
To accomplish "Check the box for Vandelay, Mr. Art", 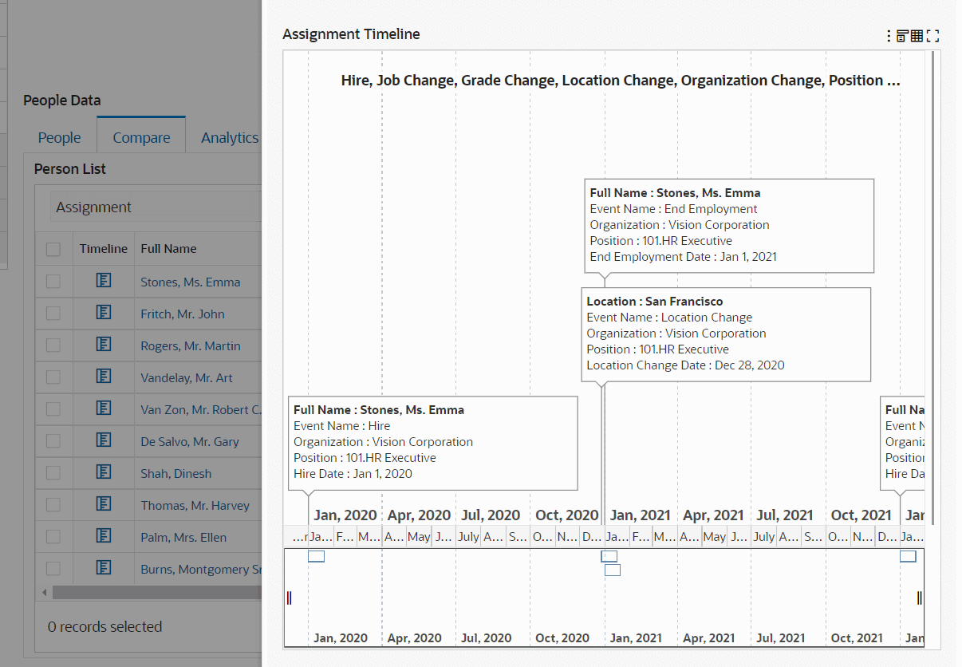I will click(53, 377).
